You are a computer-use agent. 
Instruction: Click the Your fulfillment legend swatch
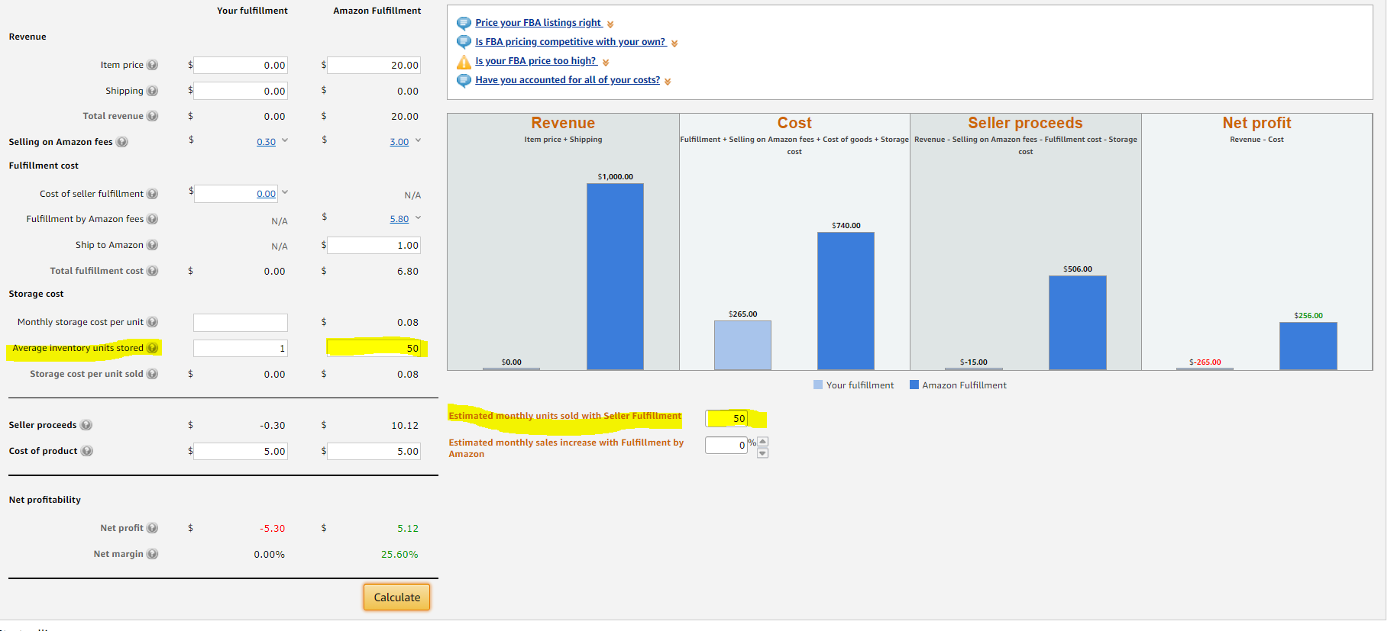coord(818,385)
